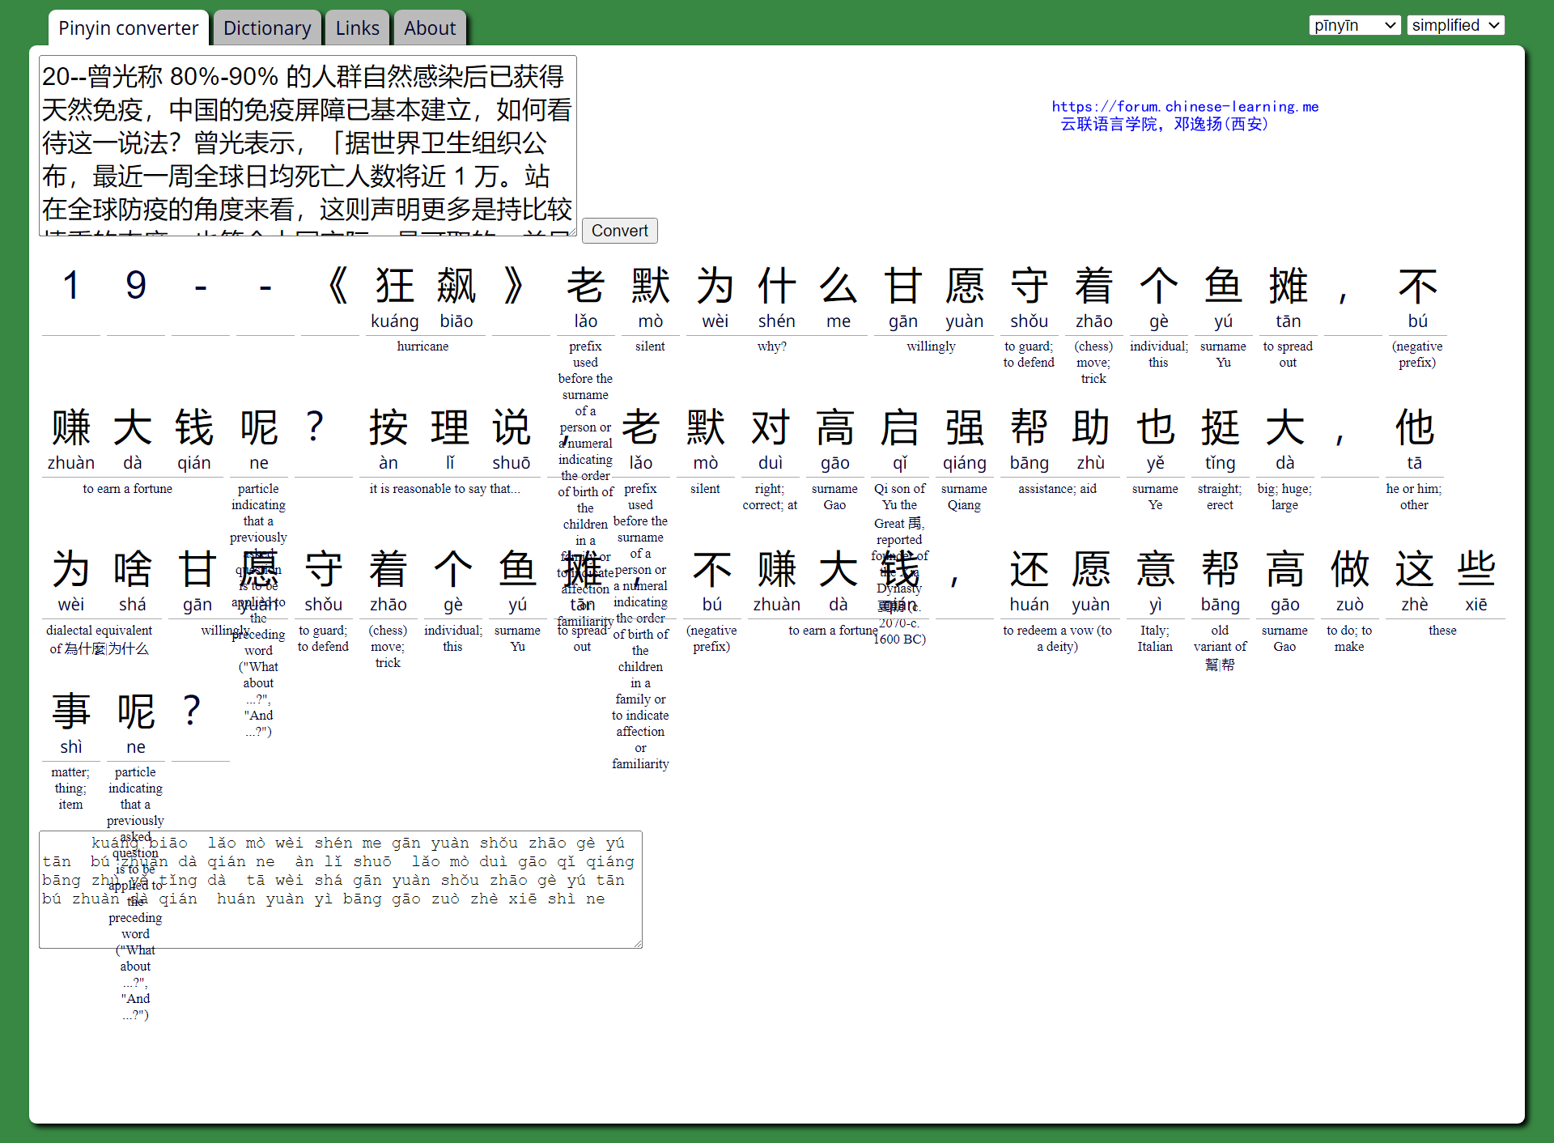Click the character 还 above huán
Screen dimensions: 1554x1143
pyautogui.click(x=1029, y=569)
